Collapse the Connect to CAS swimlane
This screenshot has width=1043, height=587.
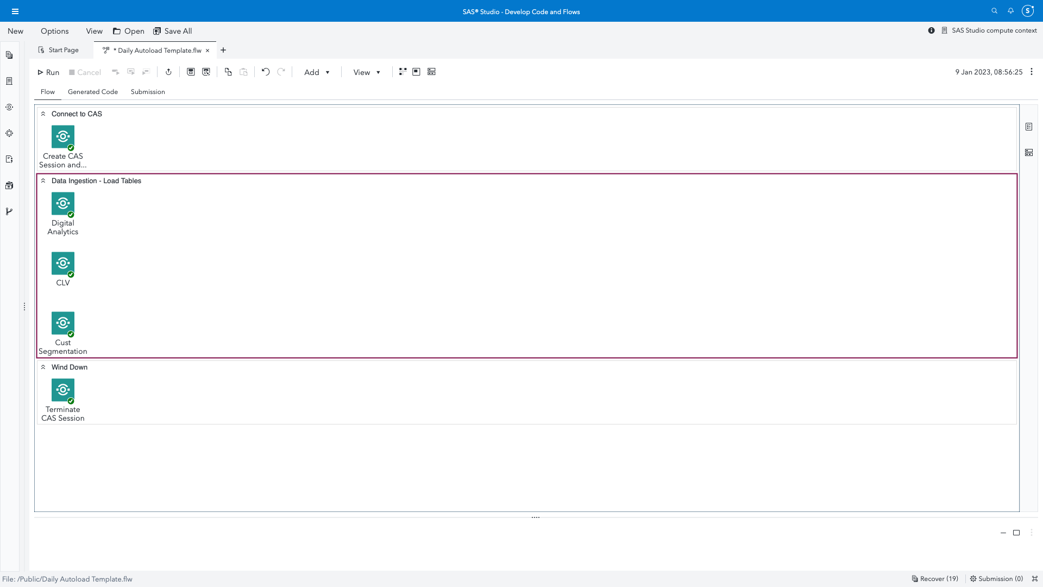[43, 113]
